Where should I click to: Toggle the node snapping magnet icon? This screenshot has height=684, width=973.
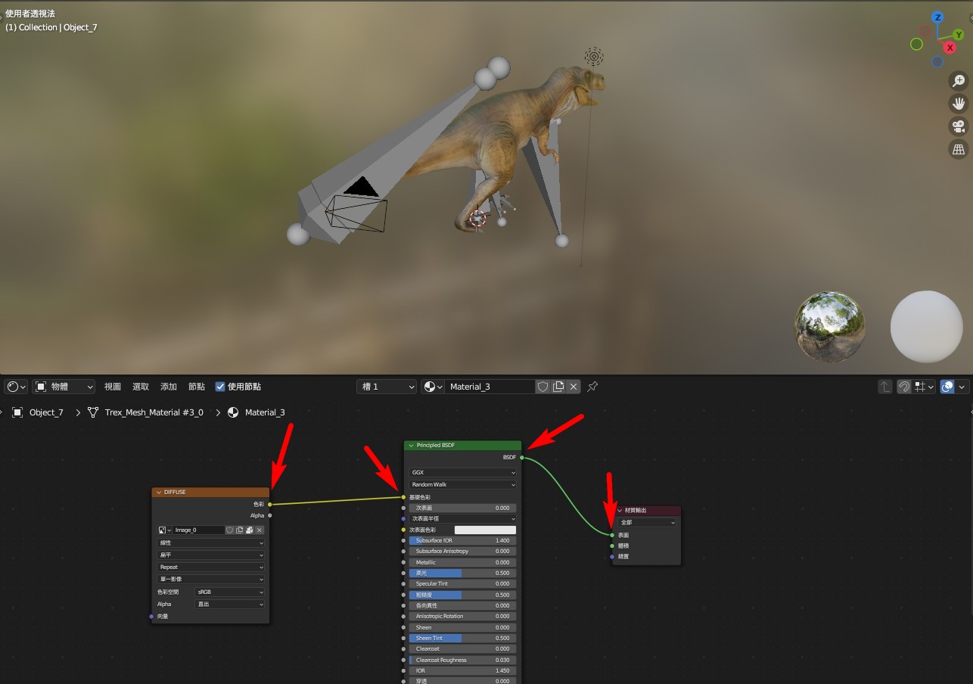[x=904, y=387]
